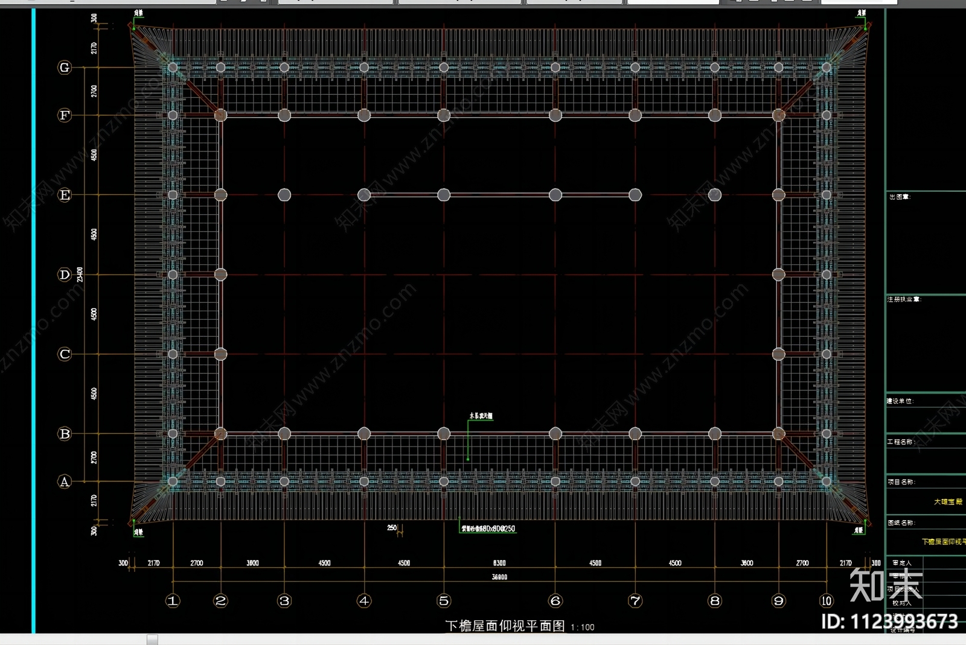Click the overall dimension 36000
The image size is (966, 645).
coord(499,577)
